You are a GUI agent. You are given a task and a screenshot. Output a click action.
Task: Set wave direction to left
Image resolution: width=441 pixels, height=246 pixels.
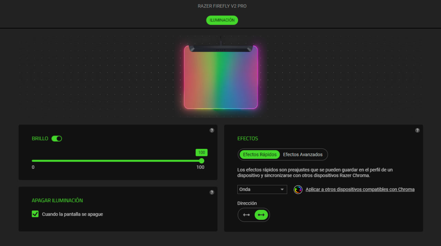click(246, 215)
